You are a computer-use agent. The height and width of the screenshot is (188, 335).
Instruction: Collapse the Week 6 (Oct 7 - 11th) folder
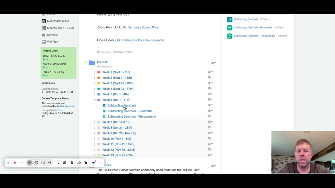pos(94,100)
